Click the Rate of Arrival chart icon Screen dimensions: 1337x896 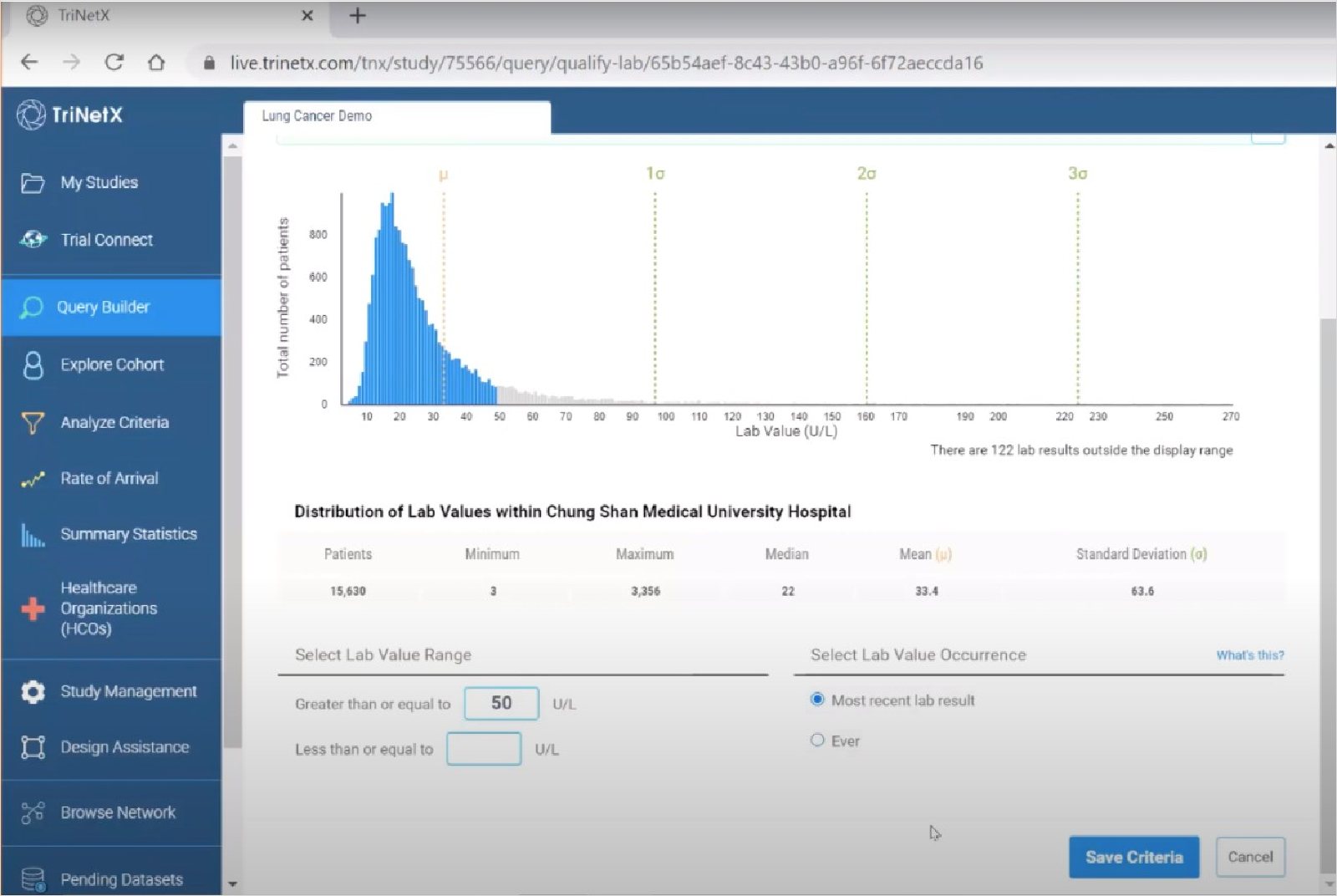pos(33,480)
